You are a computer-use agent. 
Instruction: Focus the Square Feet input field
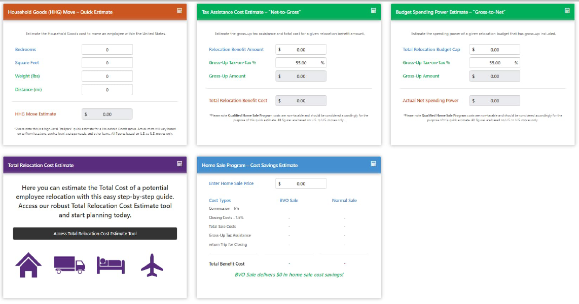pyautogui.click(x=107, y=63)
